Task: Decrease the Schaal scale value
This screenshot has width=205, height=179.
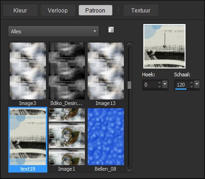Action: 192,86
